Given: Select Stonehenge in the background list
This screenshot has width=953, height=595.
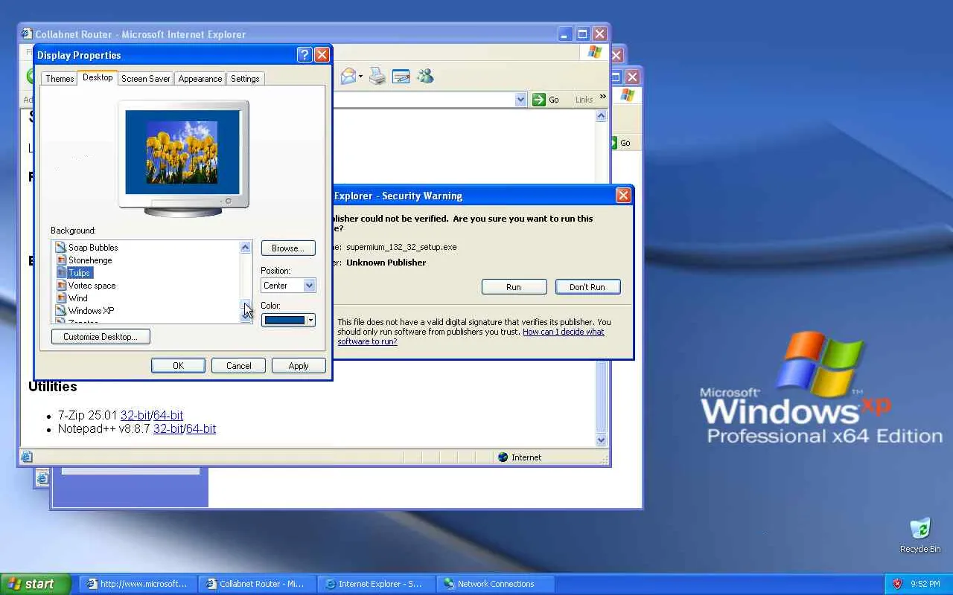Looking at the screenshot, I should pyautogui.click(x=90, y=260).
